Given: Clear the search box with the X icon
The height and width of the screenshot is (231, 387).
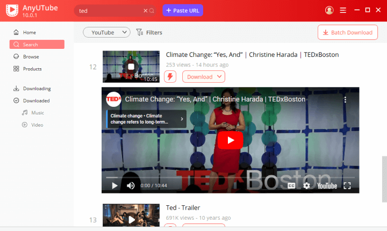Looking at the screenshot, I should tap(145, 11).
